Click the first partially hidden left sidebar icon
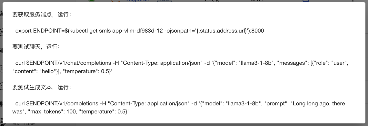368x126 pixels. [1, 15]
